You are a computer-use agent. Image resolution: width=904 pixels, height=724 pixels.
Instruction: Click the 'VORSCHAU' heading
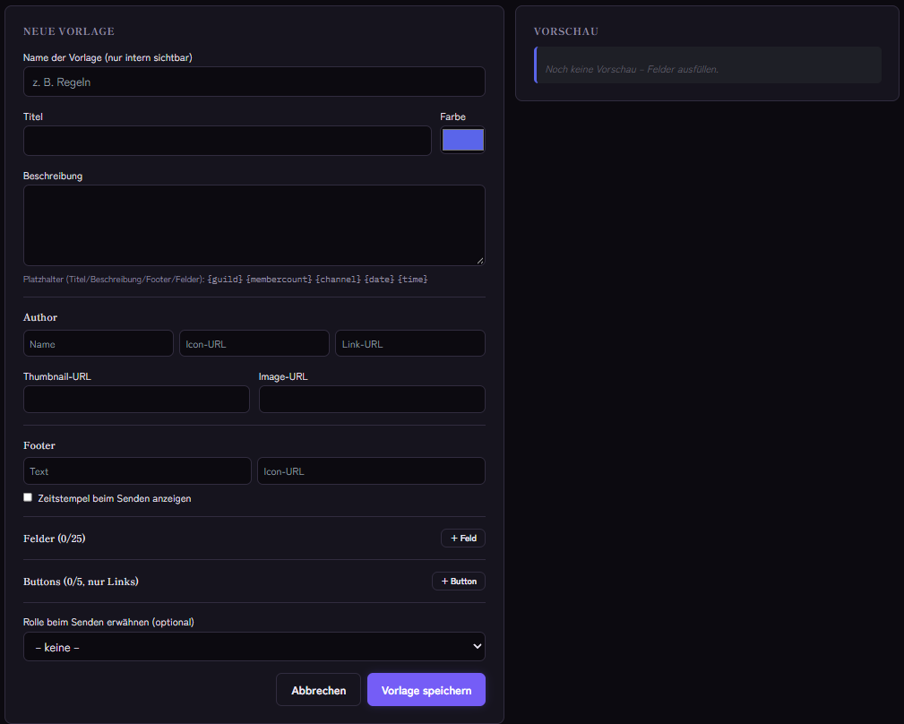tap(566, 31)
